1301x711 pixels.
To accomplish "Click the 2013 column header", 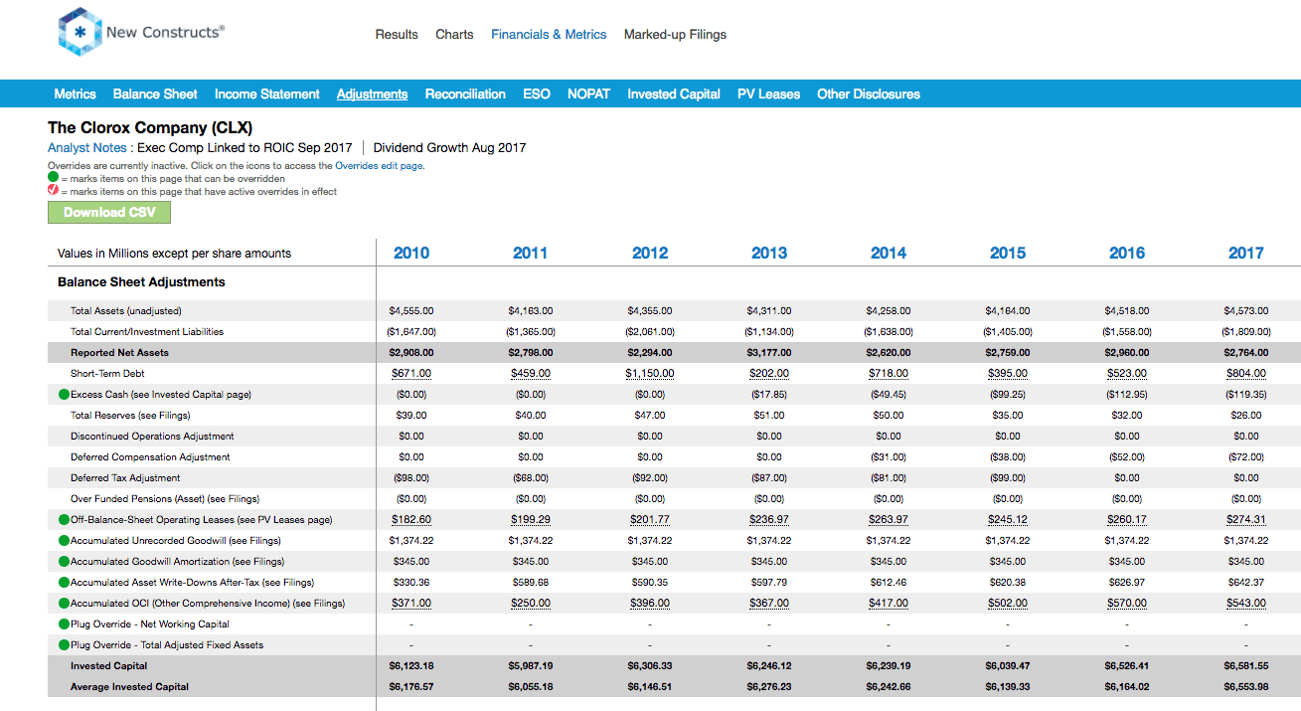I will (769, 253).
